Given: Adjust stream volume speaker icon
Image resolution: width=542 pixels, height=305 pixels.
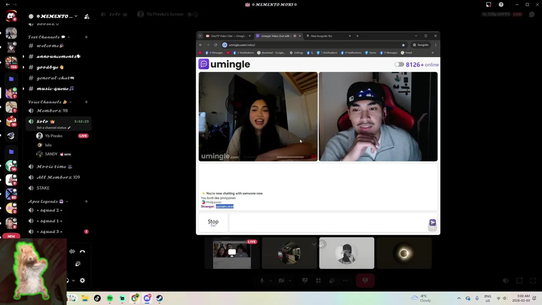Looking at the screenshot, I should click(506, 280).
